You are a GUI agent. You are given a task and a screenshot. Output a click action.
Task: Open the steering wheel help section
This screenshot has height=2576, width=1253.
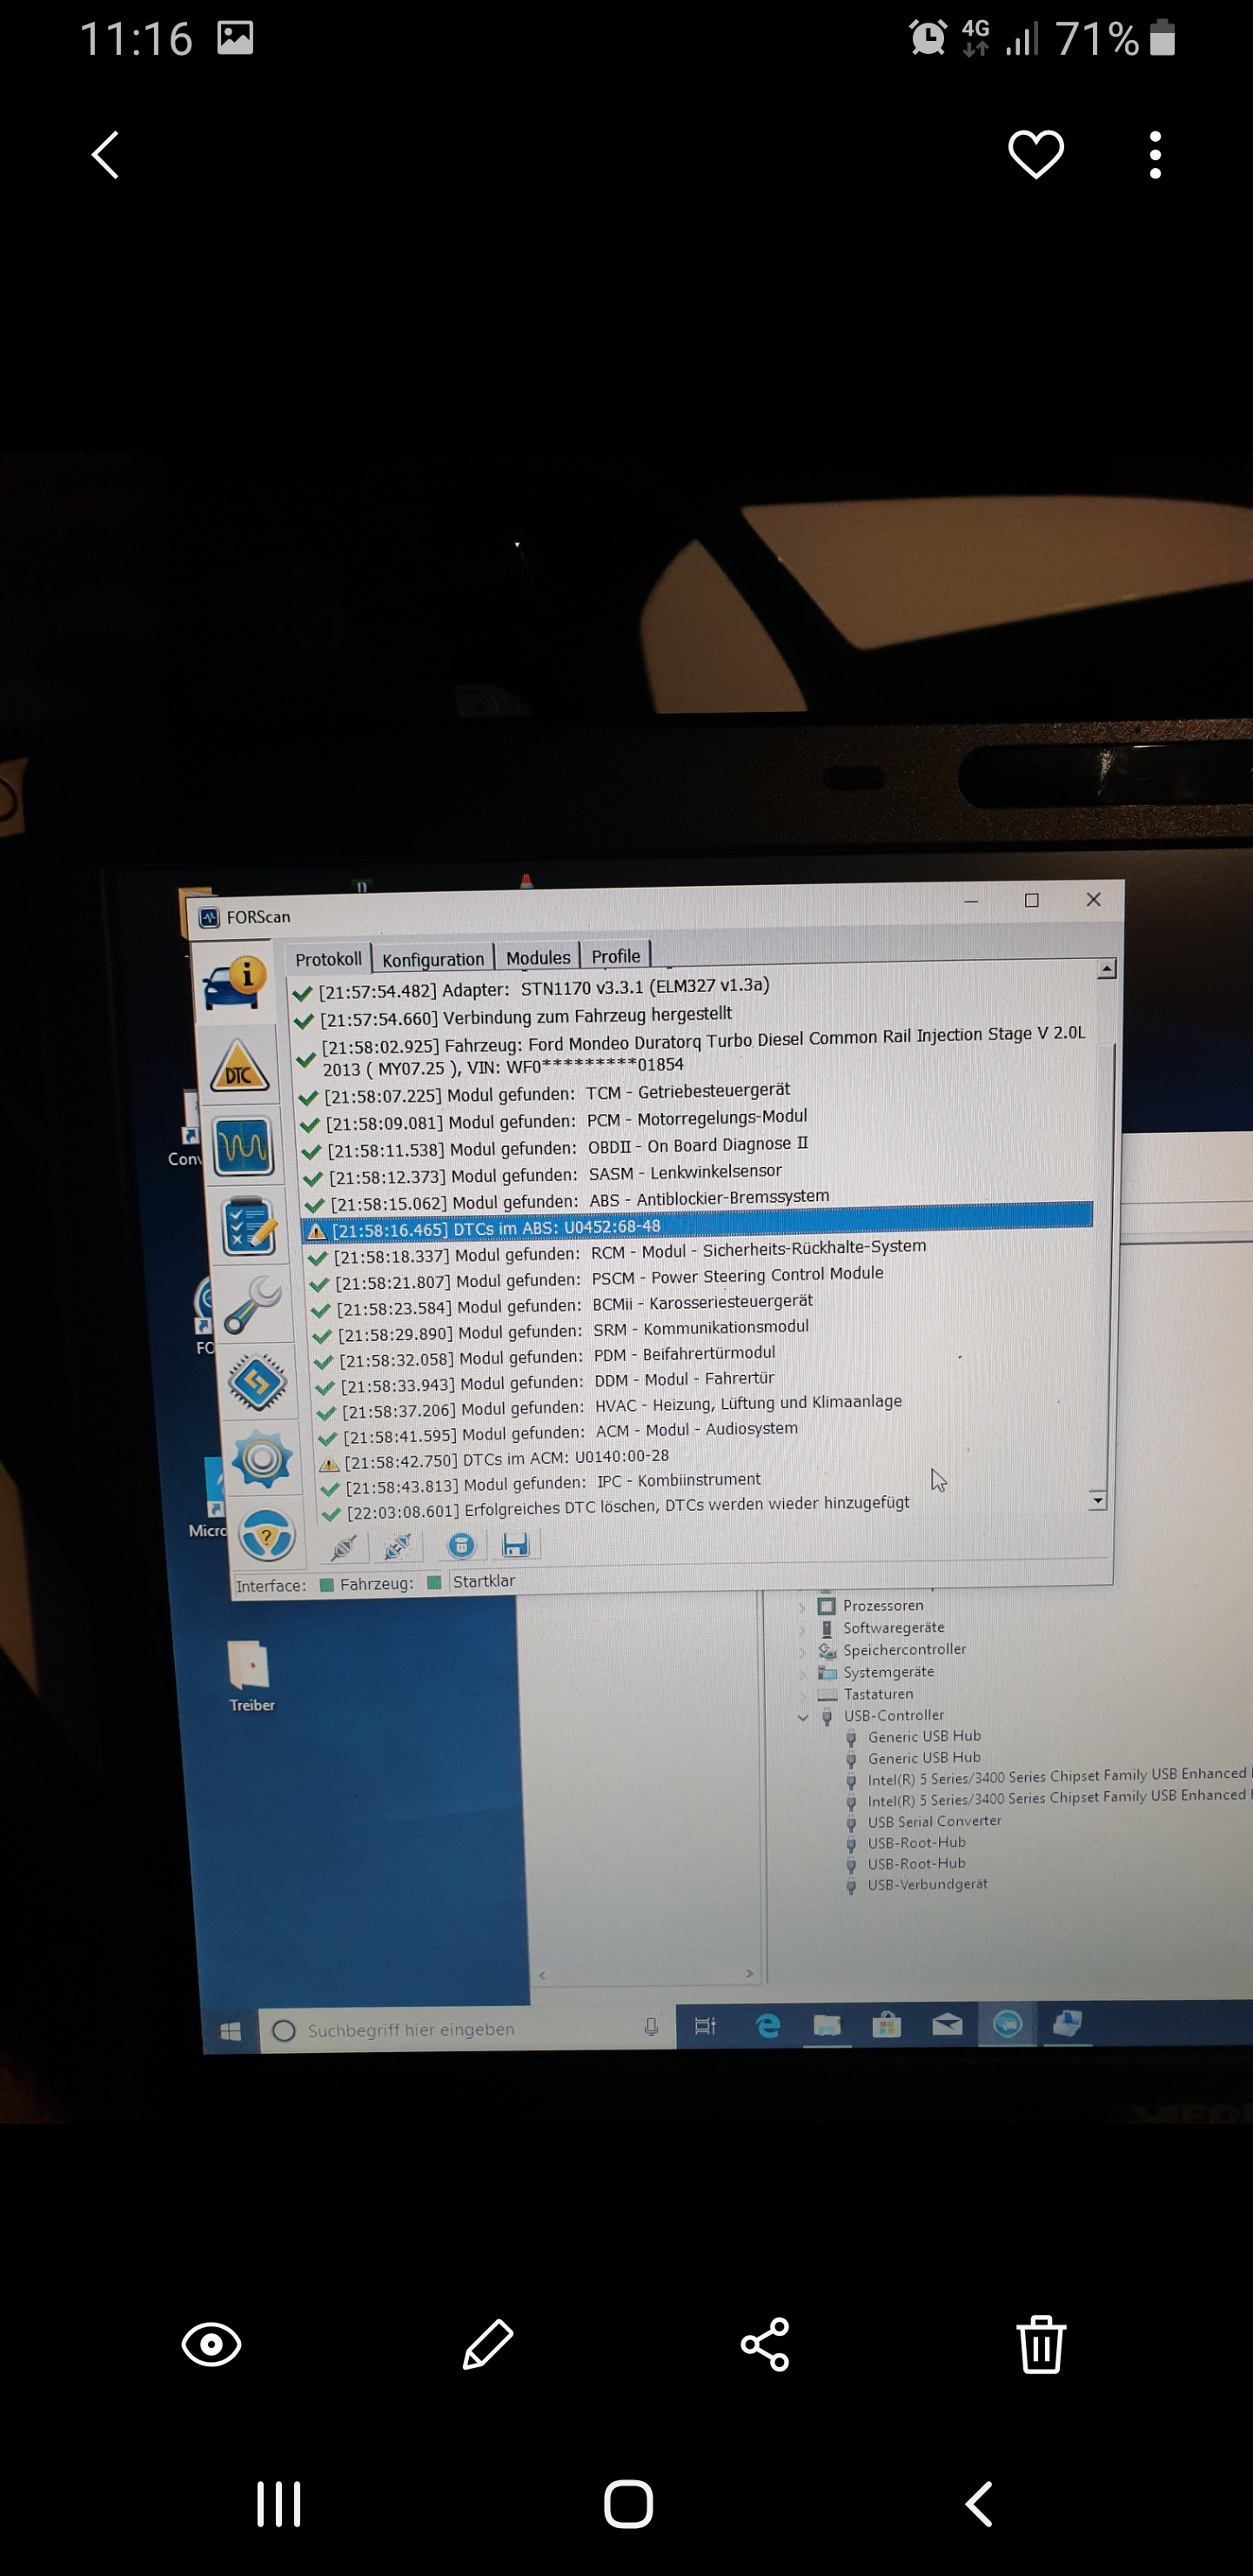pos(266,1535)
